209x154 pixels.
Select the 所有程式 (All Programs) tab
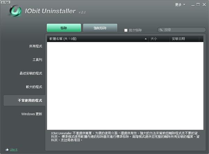pyautogui.click(x=36, y=46)
